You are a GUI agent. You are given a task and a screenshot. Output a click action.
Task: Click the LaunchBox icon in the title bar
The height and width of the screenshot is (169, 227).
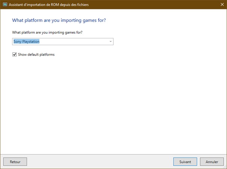coord(5,4)
